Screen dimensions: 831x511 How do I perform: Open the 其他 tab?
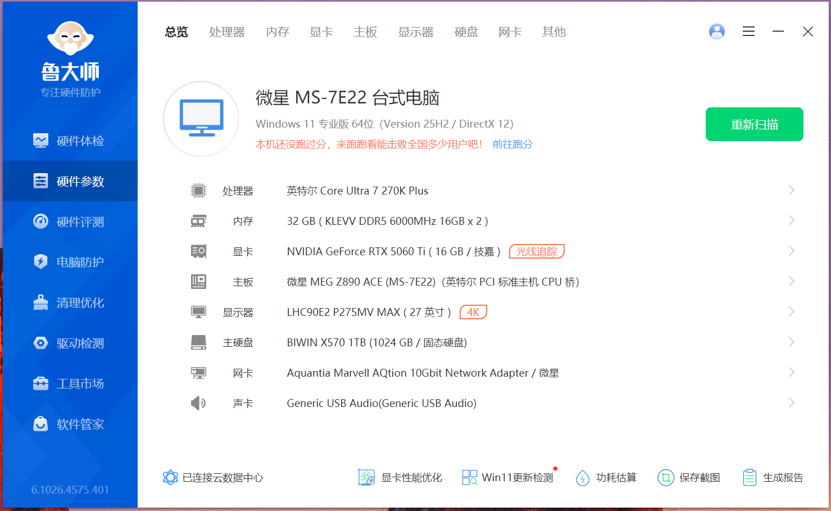pyautogui.click(x=554, y=32)
